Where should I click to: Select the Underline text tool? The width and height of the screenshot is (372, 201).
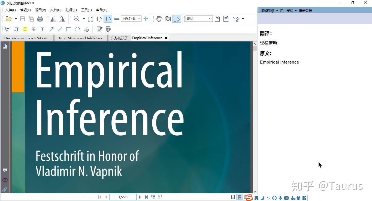tap(43, 29)
